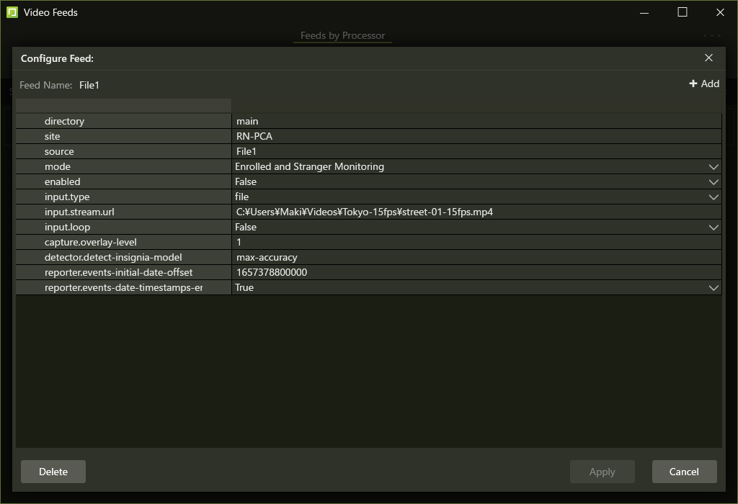Close the Configure Feed dialog
The image size is (738, 504).
[708, 58]
